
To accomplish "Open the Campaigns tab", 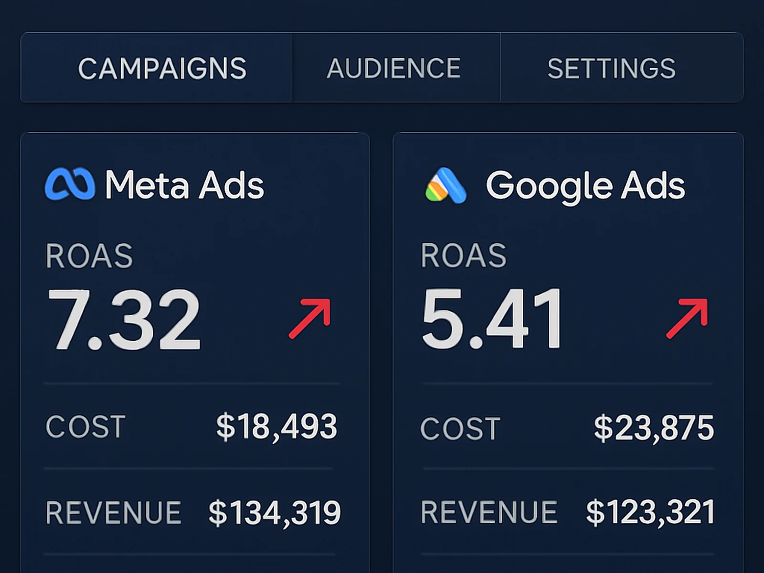I will pos(156,68).
